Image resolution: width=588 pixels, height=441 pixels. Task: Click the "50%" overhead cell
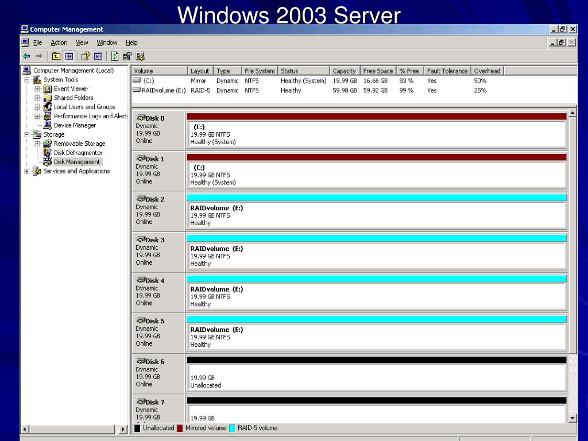click(x=480, y=80)
